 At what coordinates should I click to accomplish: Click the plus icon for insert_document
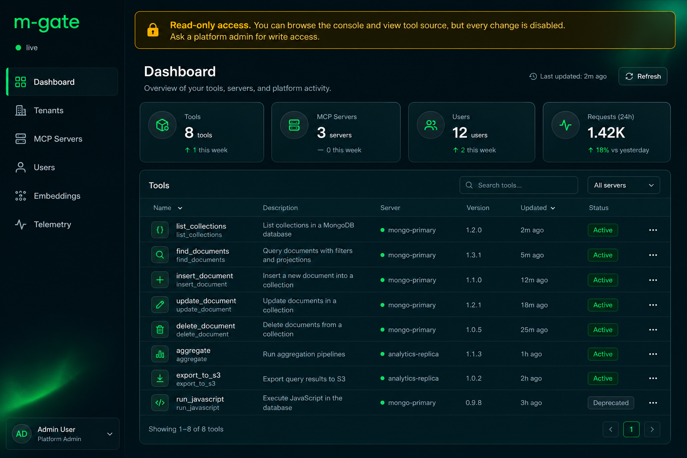pyautogui.click(x=160, y=280)
